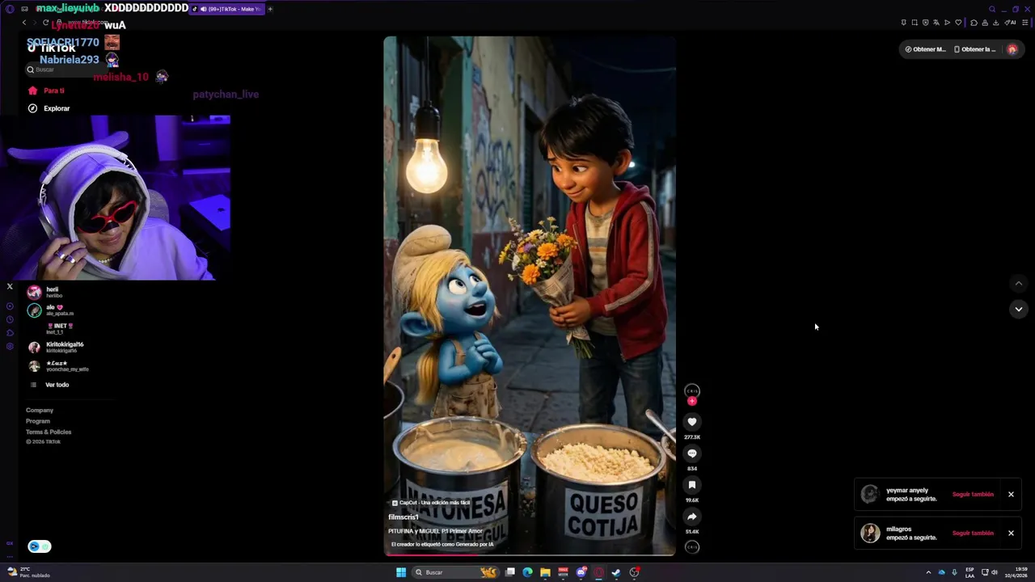
Task: Expand the Company footer section
Action: coord(40,411)
